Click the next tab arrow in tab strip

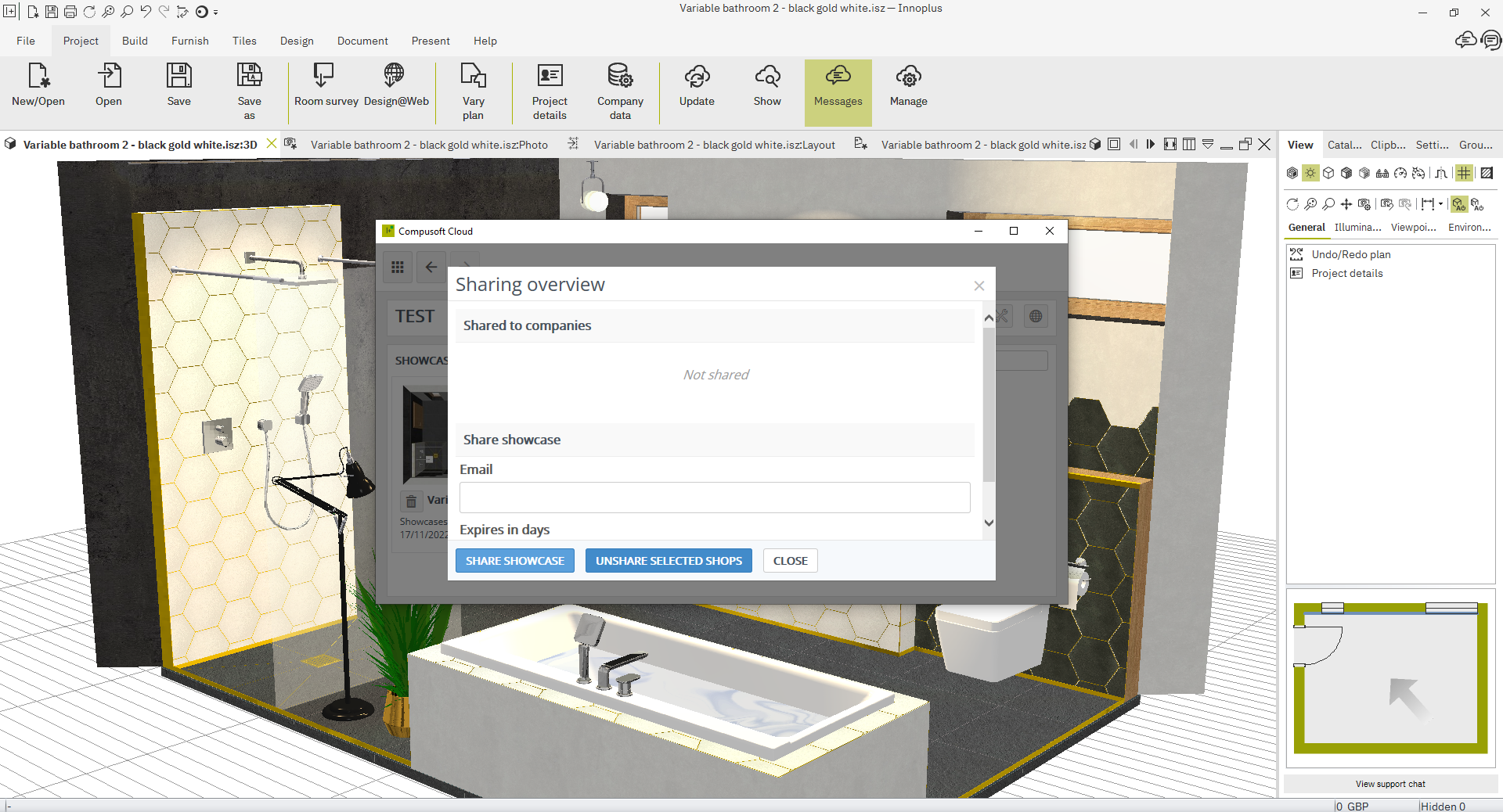point(1151,144)
